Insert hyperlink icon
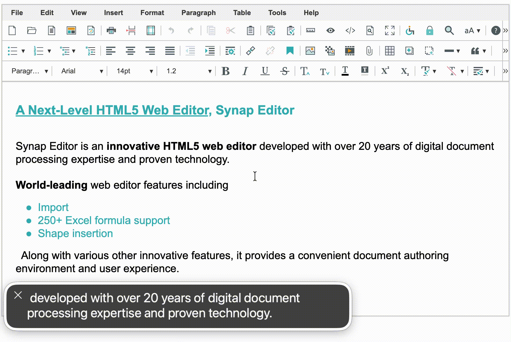 click(x=250, y=51)
